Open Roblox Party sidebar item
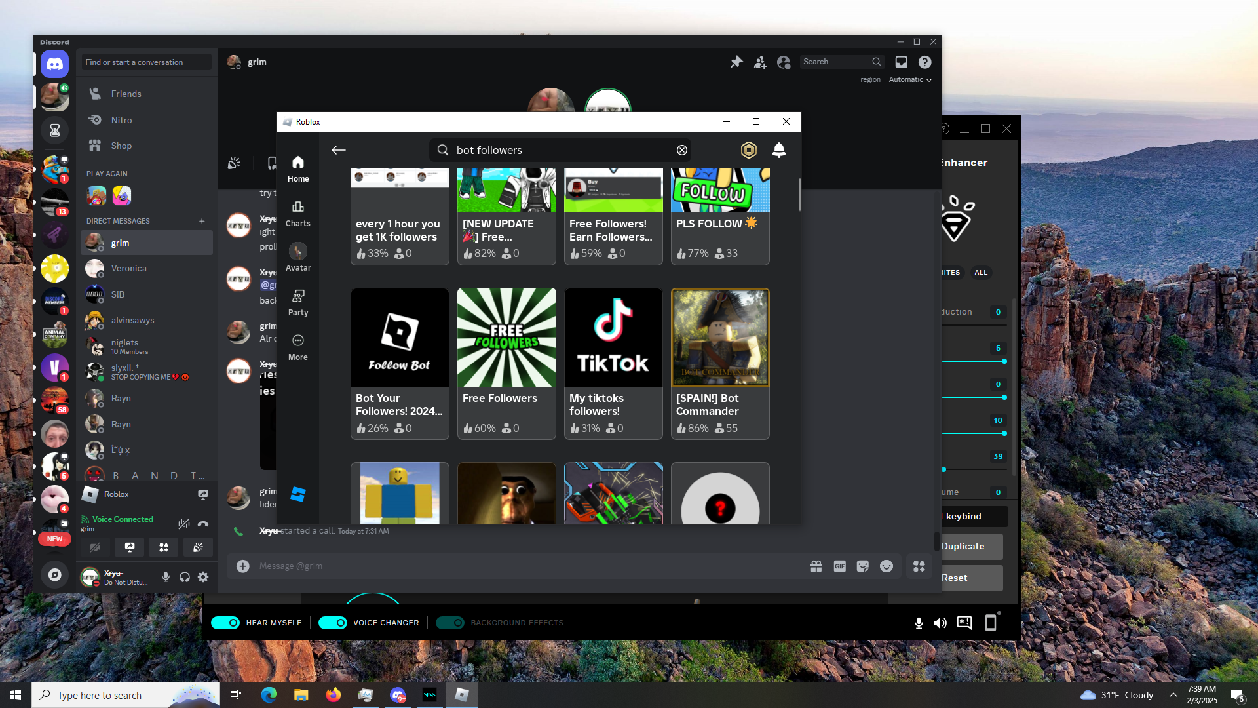This screenshot has height=708, width=1258. coord(297,303)
